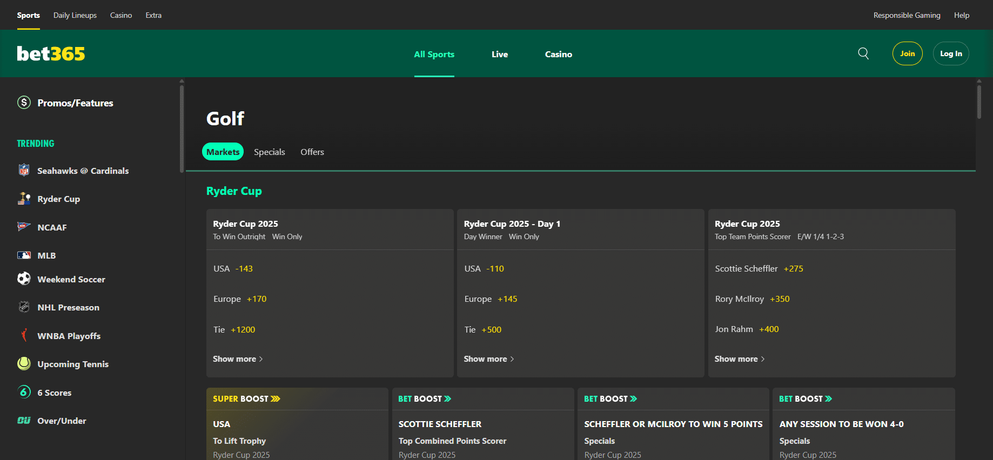Select the Markets tab
Image resolution: width=993 pixels, height=460 pixels.
(223, 152)
